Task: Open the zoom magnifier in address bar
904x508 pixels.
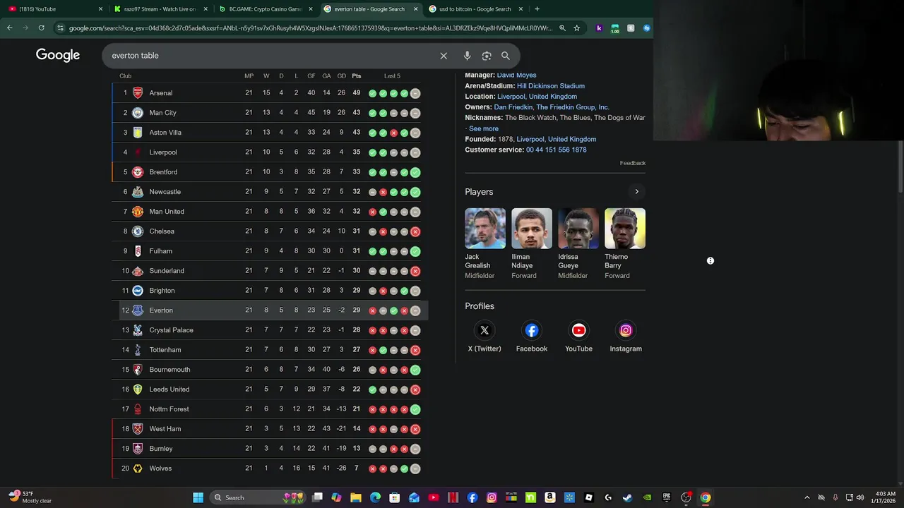Action: [562, 28]
